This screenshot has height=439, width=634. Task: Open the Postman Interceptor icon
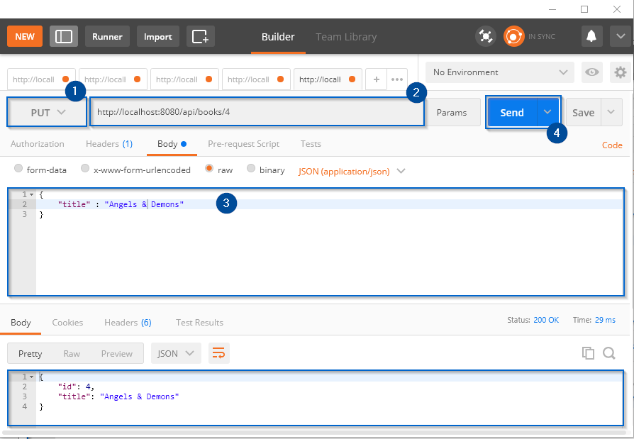pyautogui.click(x=486, y=35)
